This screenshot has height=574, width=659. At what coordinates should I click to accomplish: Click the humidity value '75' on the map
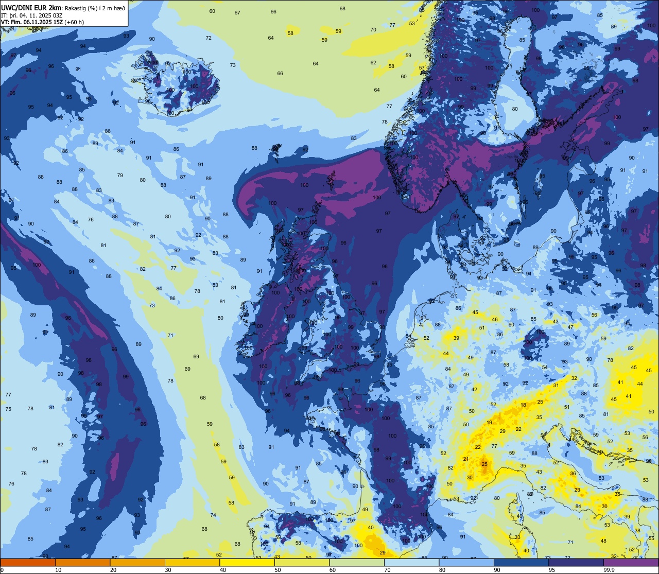(x=8, y=409)
